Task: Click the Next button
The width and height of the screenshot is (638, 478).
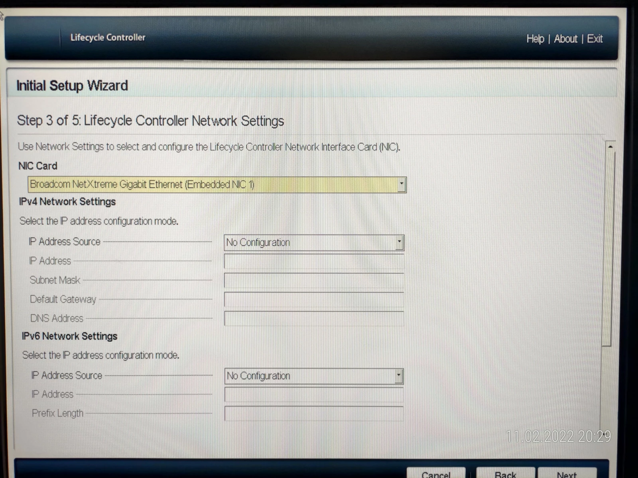Action: (567, 473)
